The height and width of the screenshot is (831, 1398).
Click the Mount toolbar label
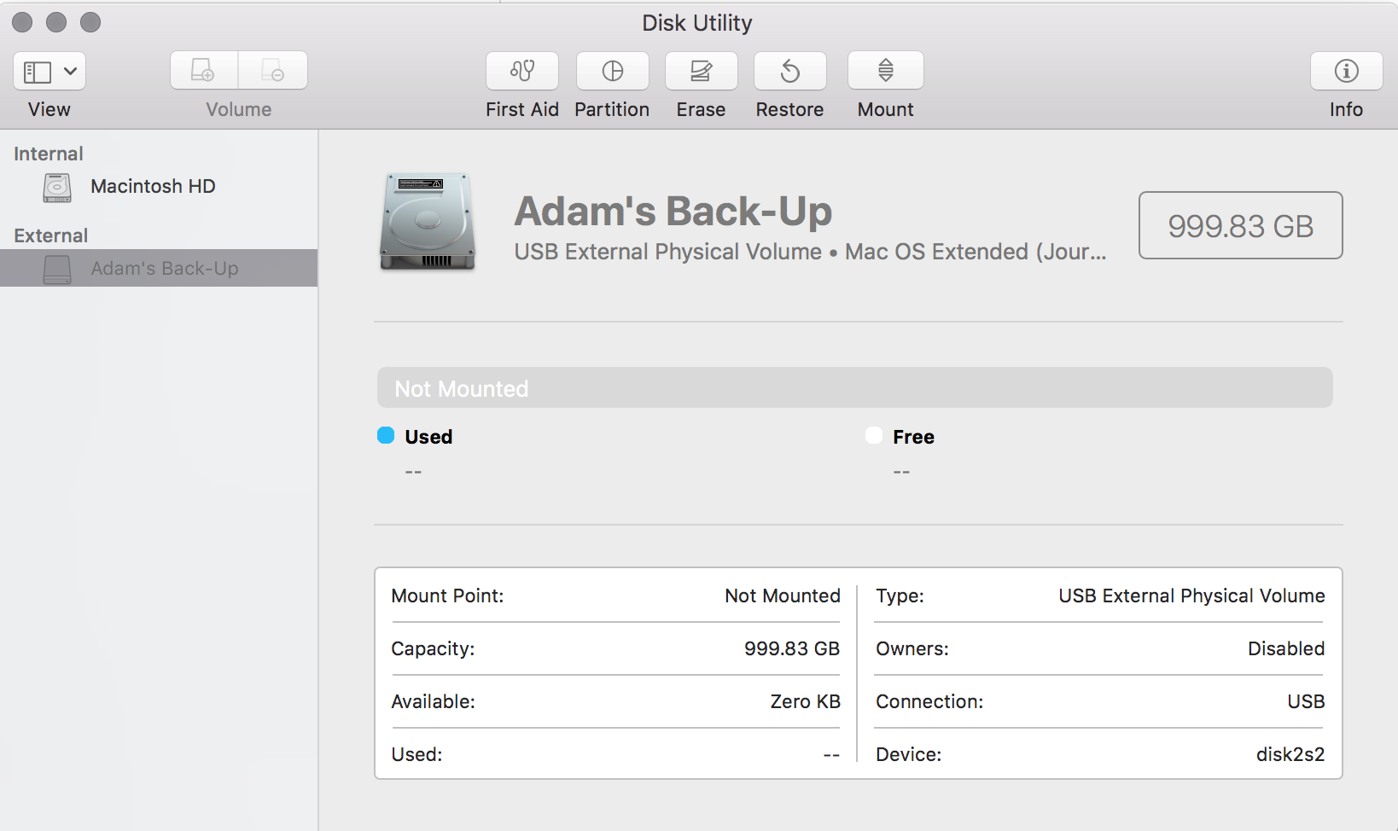pos(886,109)
